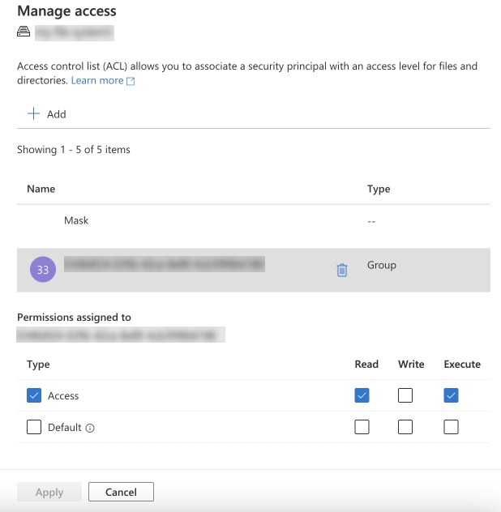Click the trash icon to delete the group entry
501x512 pixels.
(342, 271)
